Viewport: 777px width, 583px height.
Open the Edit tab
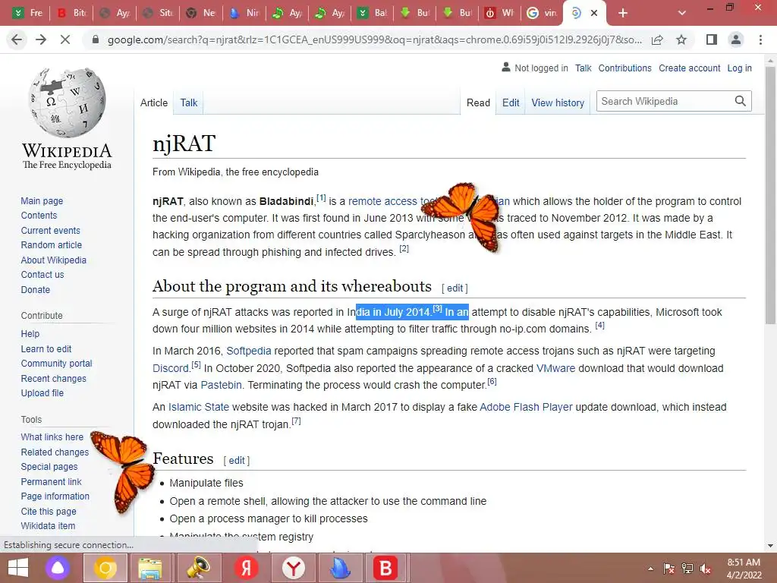pos(511,102)
